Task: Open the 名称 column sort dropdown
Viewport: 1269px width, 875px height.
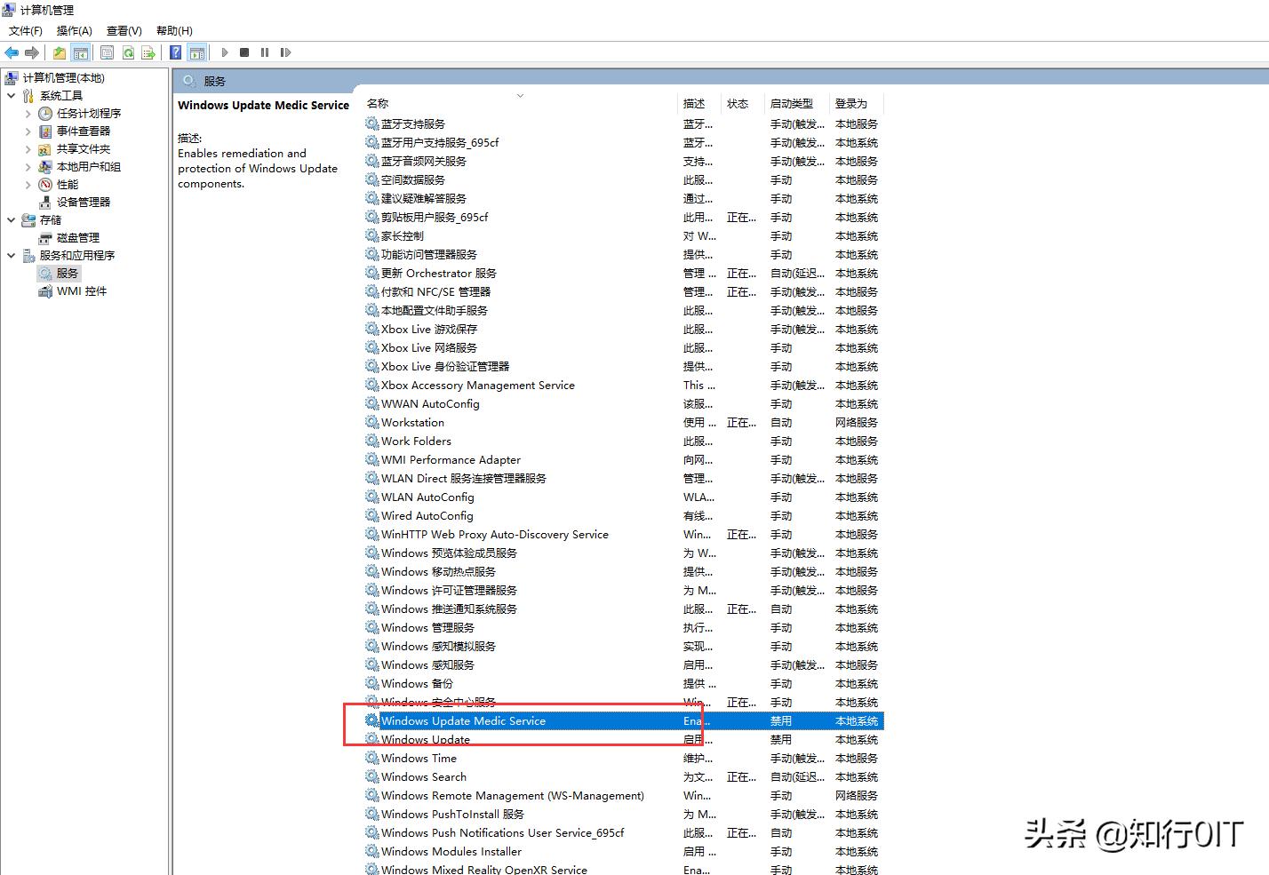Action: tap(520, 96)
